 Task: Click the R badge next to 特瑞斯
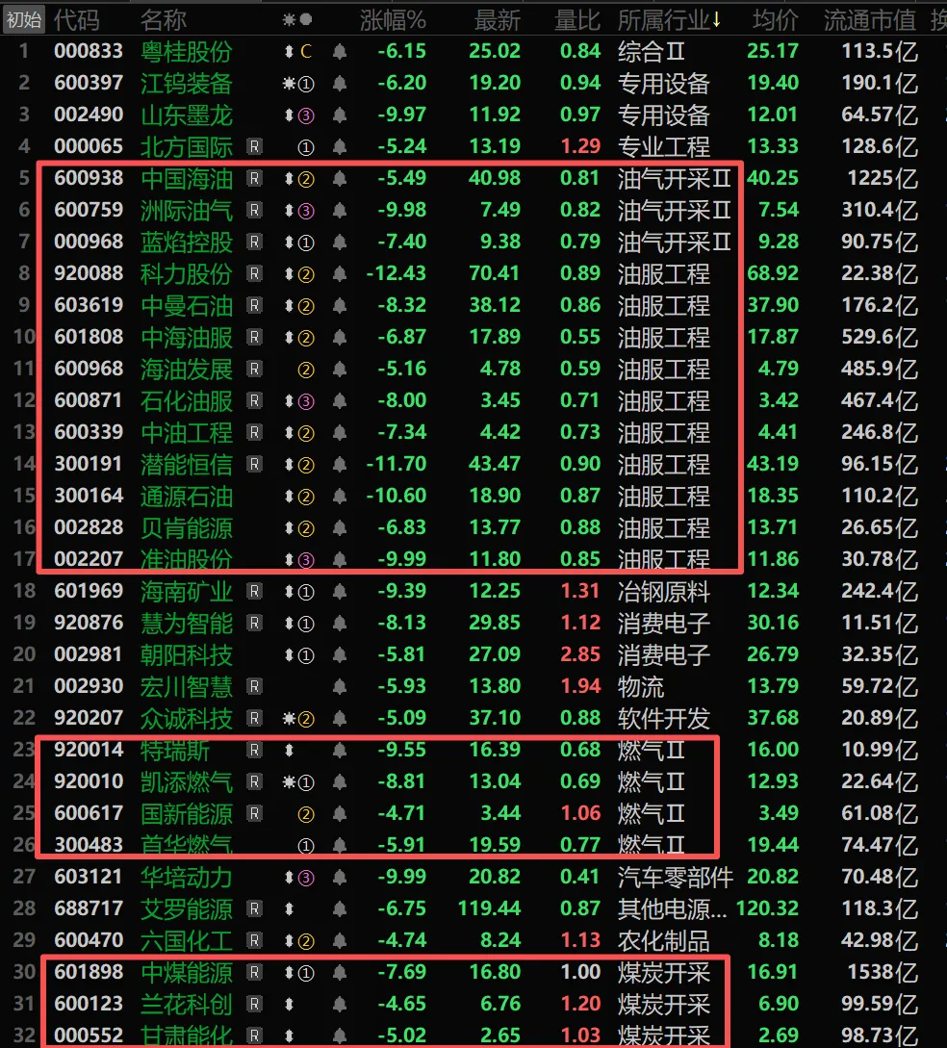pos(255,750)
